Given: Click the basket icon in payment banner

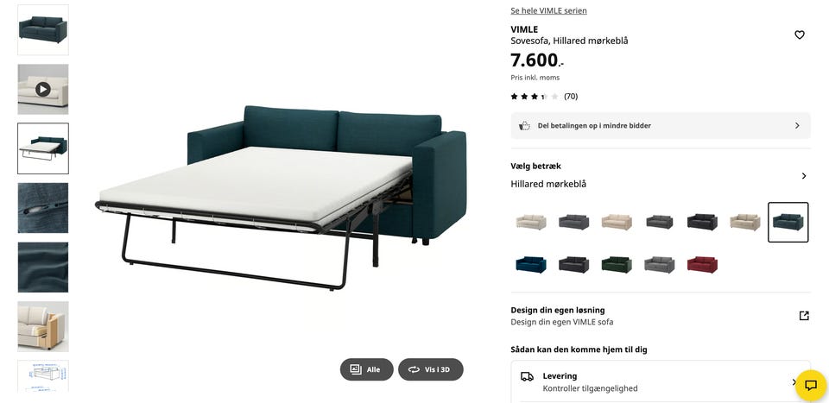Looking at the screenshot, I should point(524,126).
